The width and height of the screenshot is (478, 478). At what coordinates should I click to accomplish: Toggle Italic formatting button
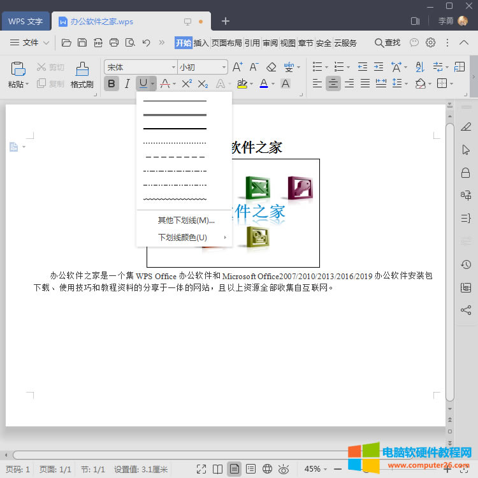point(127,83)
